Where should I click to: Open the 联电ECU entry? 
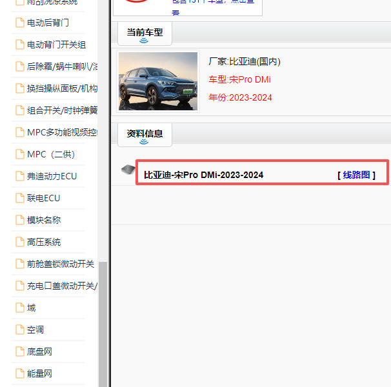point(44,198)
